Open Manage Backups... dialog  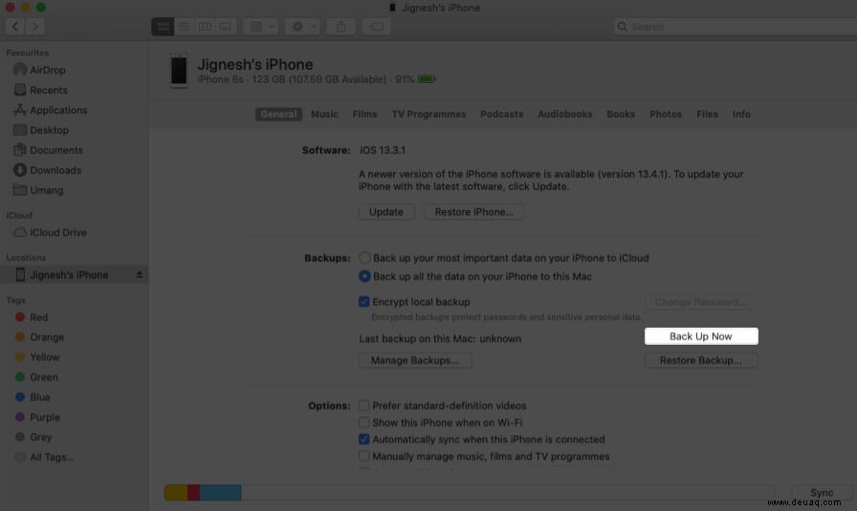[x=415, y=360]
